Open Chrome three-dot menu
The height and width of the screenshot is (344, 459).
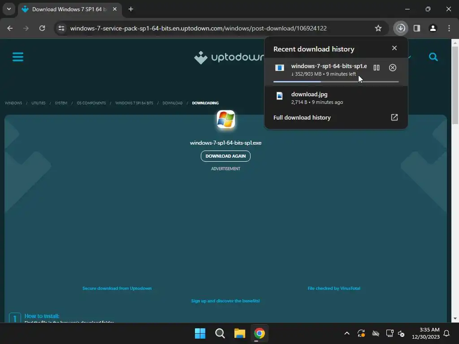(x=449, y=28)
